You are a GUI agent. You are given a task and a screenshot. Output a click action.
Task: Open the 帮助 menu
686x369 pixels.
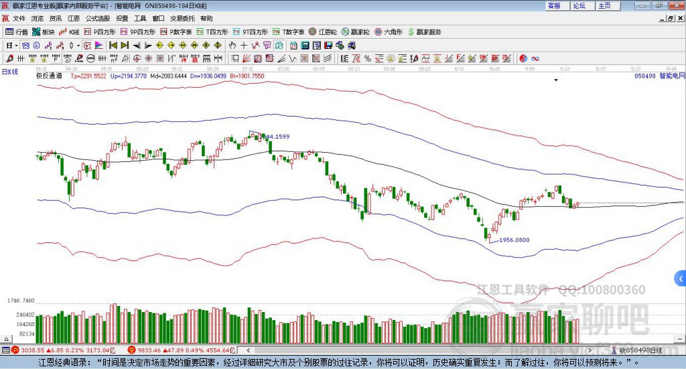[x=206, y=18]
